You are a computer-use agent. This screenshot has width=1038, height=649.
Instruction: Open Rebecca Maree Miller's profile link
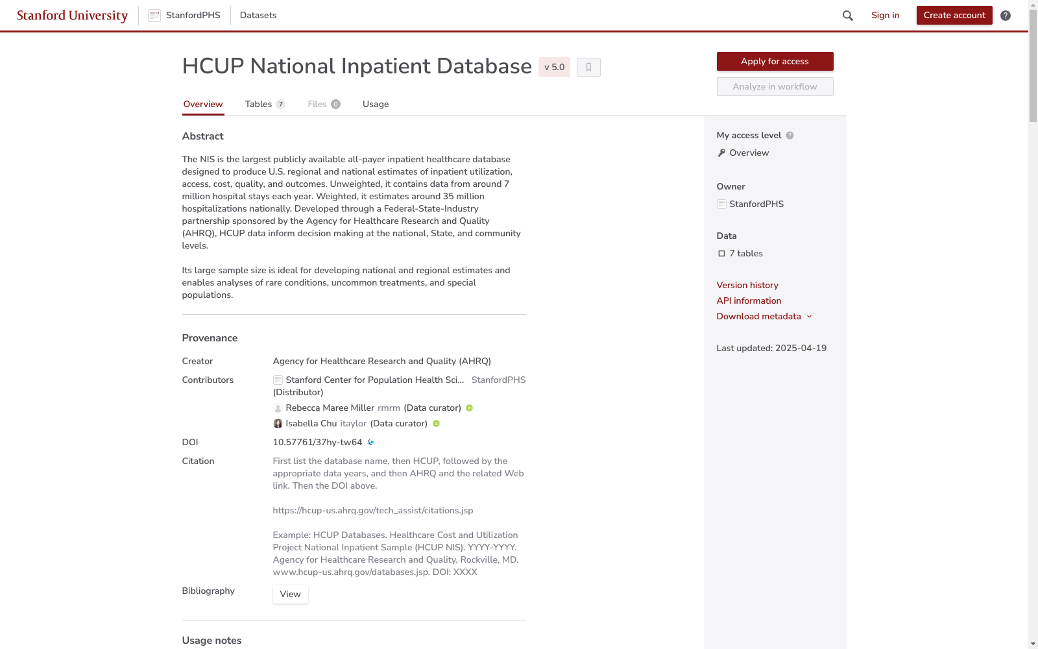coord(330,408)
